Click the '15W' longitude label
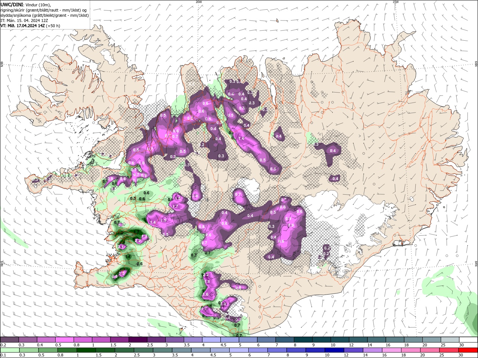Image resolution: width=478 pixels, height=358 pixels. 395,2
